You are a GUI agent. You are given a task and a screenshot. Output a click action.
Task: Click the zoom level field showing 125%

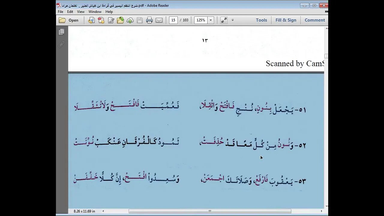click(201, 20)
